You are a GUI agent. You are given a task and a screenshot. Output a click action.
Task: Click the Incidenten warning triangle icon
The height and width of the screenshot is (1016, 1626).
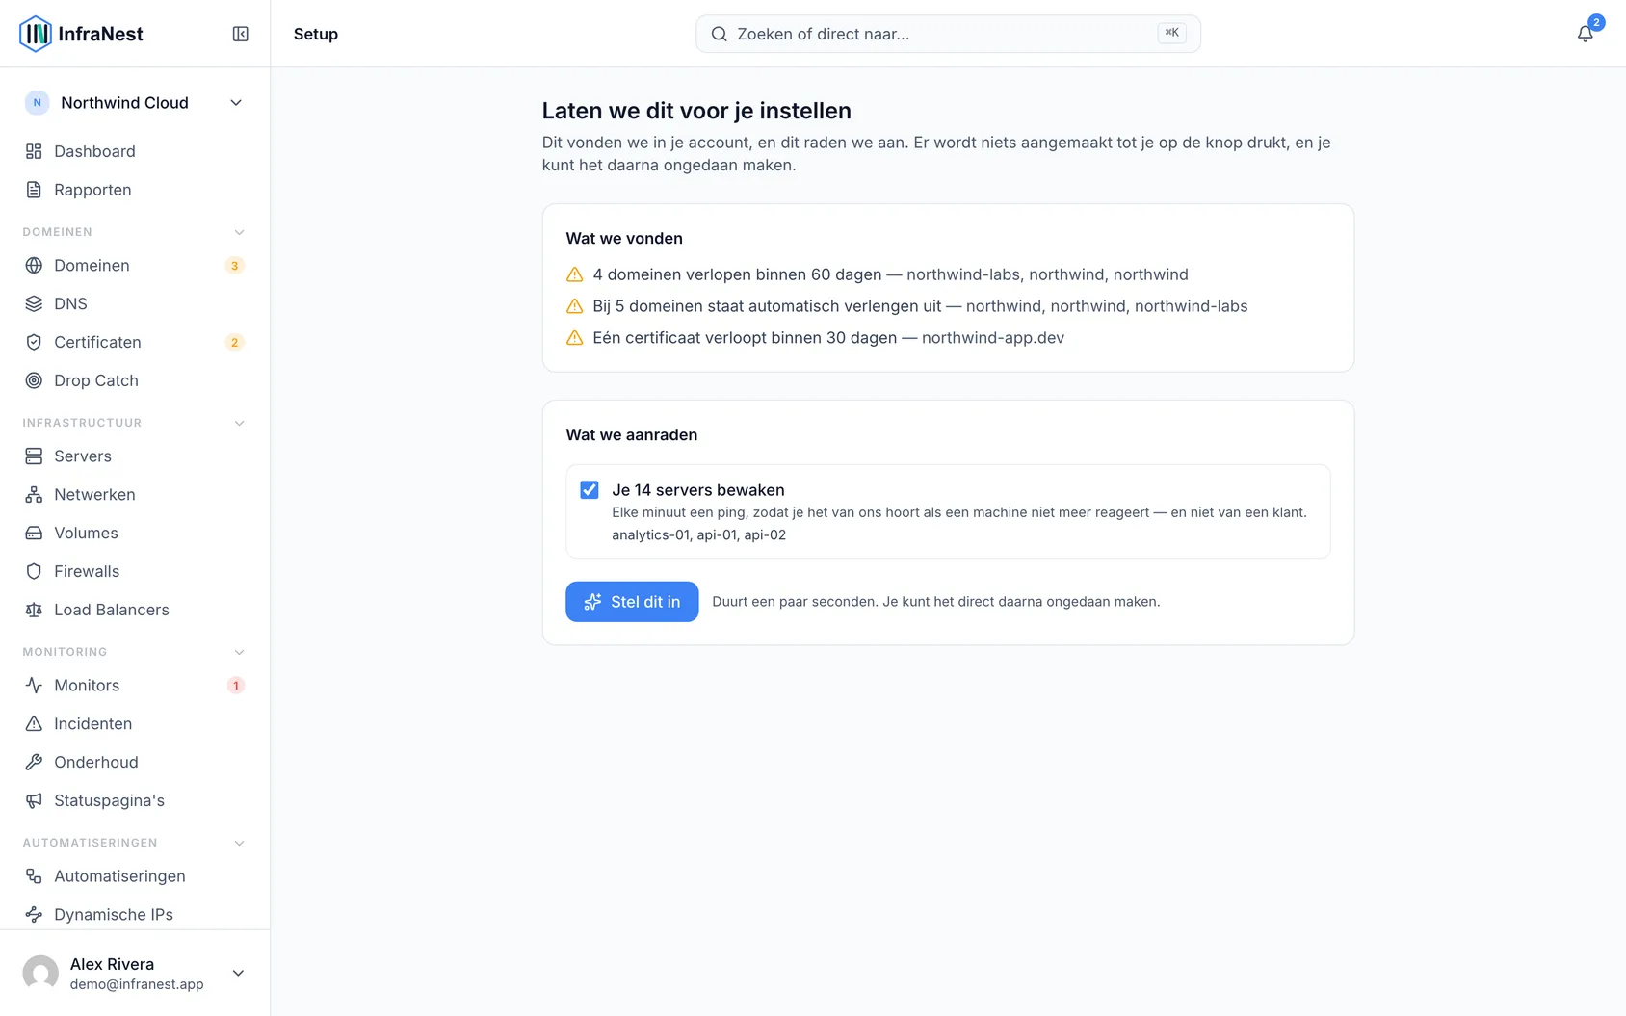pos(34,723)
